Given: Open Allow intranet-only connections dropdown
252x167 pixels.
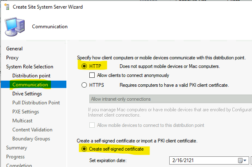Looking at the screenshot, I should click(171, 99).
